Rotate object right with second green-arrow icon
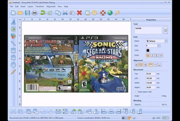This screenshot has width=180, height=121. (80, 111)
